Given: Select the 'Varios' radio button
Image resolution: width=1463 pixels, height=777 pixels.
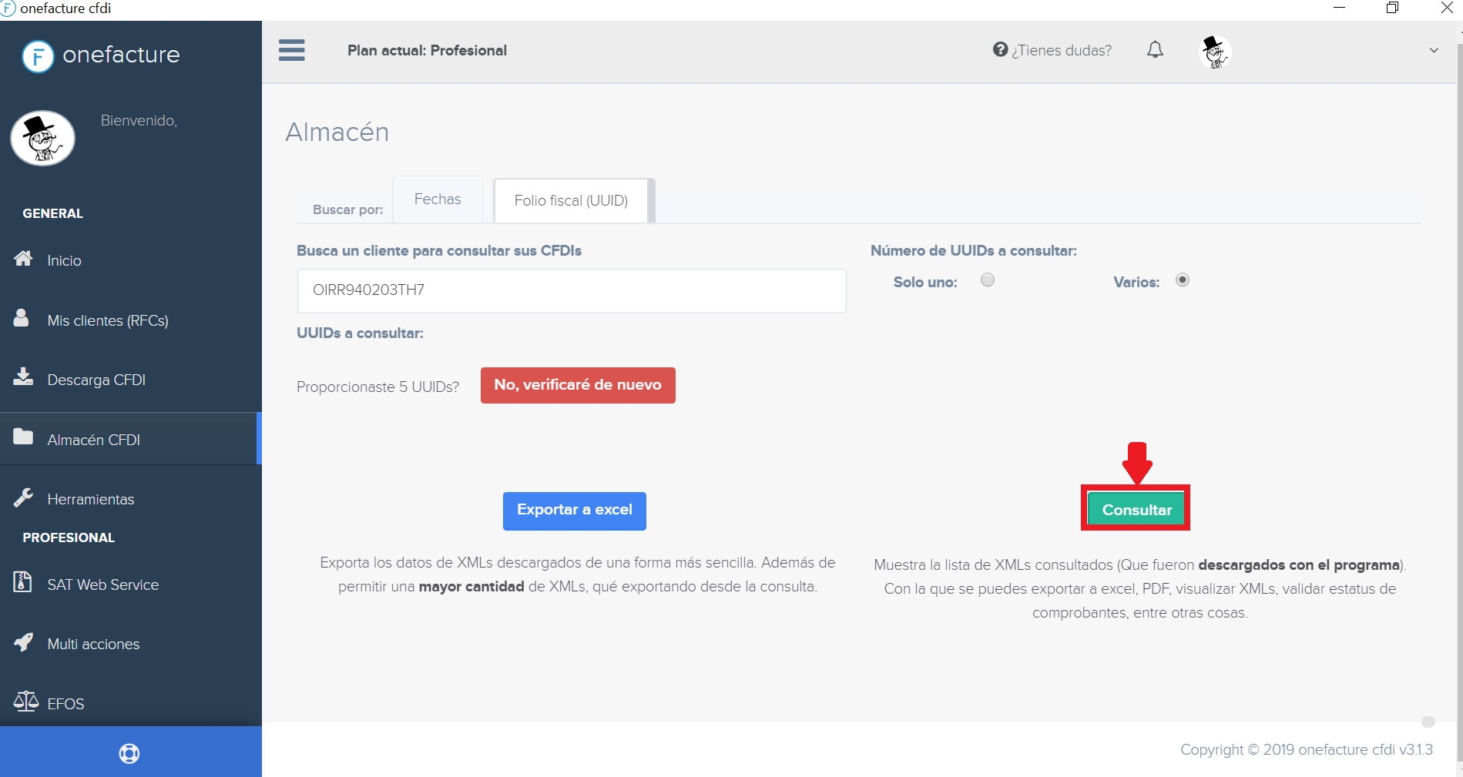Looking at the screenshot, I should pyautogui.click(x=1183, y=280).
